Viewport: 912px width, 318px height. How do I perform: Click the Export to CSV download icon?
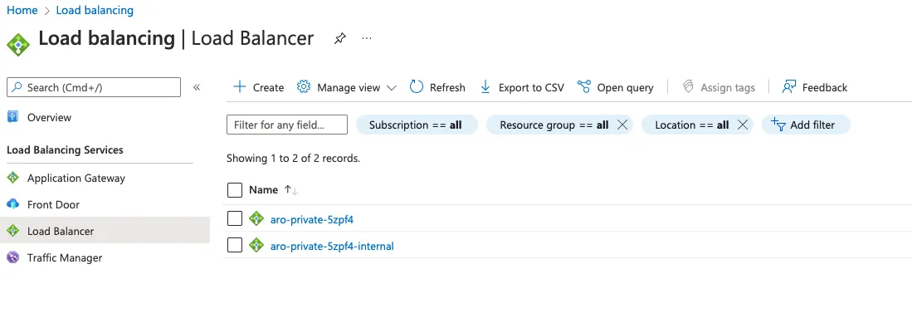tap(485, 87)
